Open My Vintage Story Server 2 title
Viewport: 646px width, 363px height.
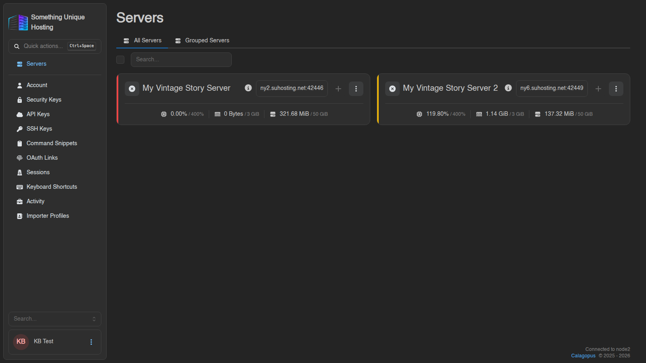[x=450, y=88]
